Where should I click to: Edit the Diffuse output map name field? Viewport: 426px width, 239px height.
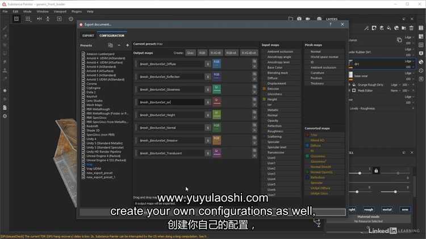pos(171,64)
